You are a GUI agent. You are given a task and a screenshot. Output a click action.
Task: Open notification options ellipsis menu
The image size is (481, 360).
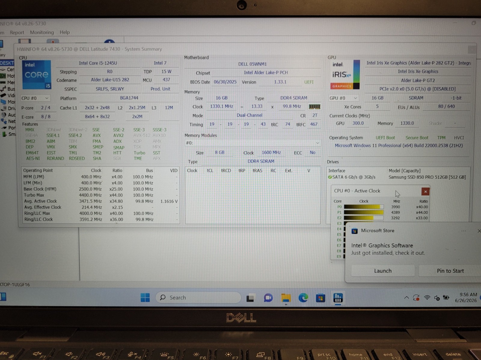point(464,231)
